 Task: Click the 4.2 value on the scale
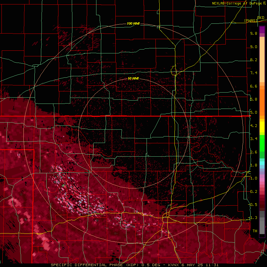pos(254,126)
